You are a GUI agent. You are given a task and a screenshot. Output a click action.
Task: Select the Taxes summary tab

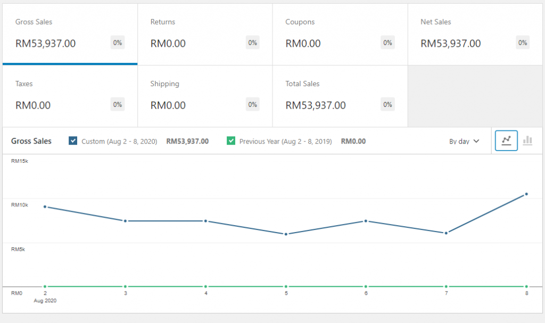[x=70, y=96]
